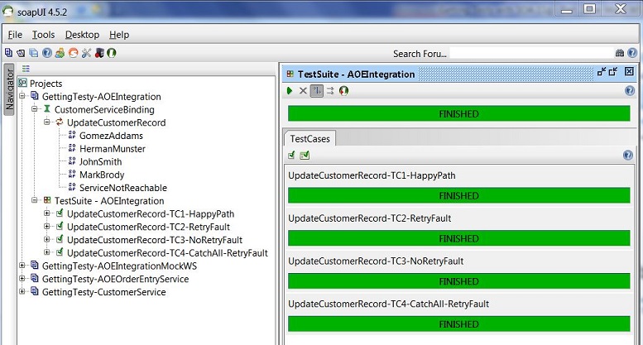643x345 pixels.
Task: Open help icon in TestSuite toolbar
Action: [x=630, y=90]
